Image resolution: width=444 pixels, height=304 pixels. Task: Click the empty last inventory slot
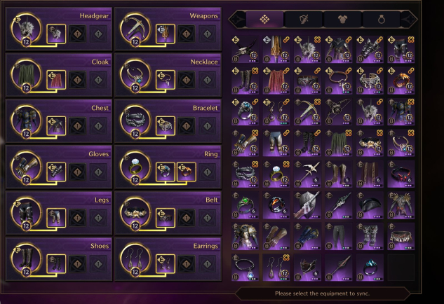pos(401,268)
